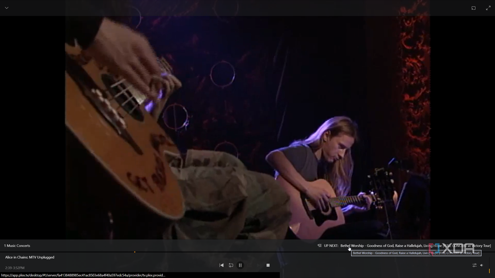Image resolution: width=495 pixels, height=278 pixels.
Task: Pause the Alice in Chains concert
Action: (240, 265)
